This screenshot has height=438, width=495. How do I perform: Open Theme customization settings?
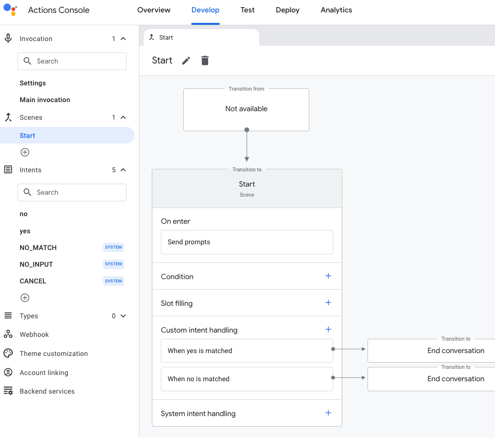point(53,354)
